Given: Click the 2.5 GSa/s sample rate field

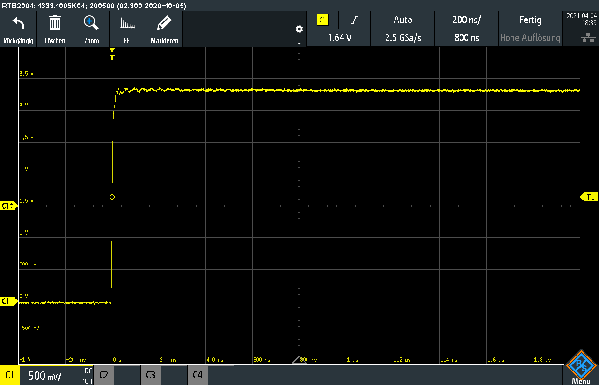Looking at the screenshot, I should 403,38.
